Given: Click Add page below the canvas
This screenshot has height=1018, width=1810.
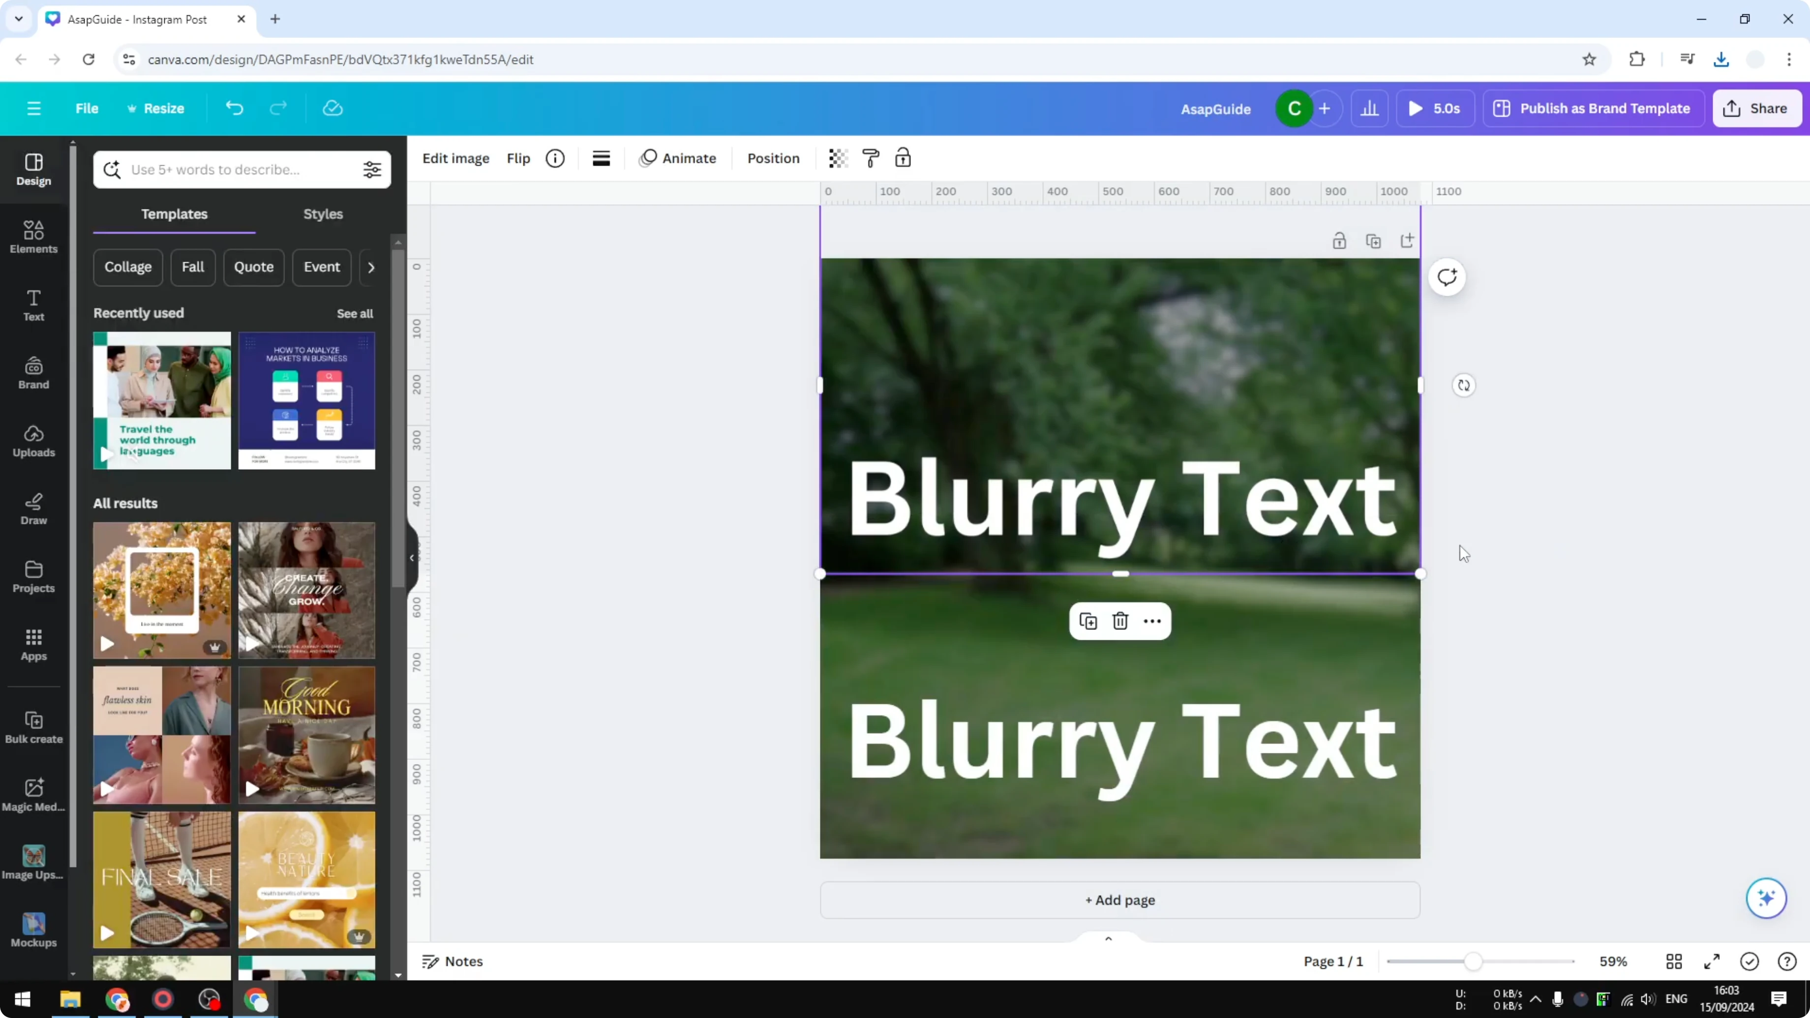Looking at the screenshot, I should 1120,900.
